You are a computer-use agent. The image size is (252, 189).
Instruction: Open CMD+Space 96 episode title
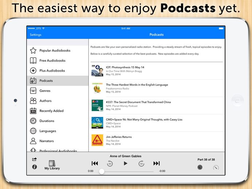pos(144,120)
